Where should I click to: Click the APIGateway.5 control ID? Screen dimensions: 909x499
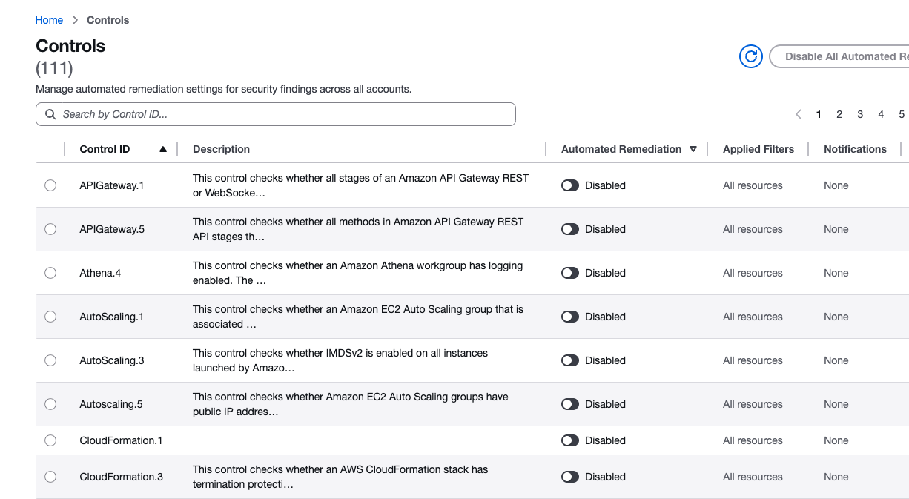point(112,229)
